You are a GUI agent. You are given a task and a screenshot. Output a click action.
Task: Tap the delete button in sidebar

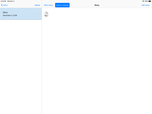click(x=37, y=5)
